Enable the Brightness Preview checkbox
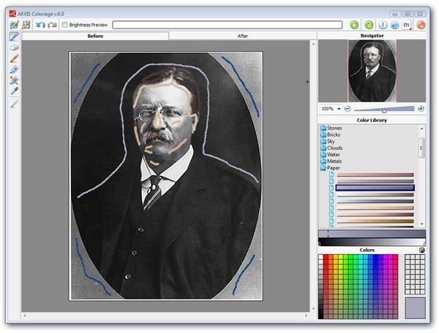 click(x=64, y=25)
